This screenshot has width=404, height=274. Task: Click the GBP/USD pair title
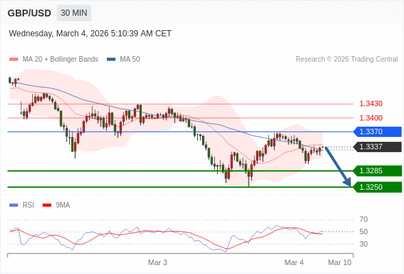click(29, 13)
